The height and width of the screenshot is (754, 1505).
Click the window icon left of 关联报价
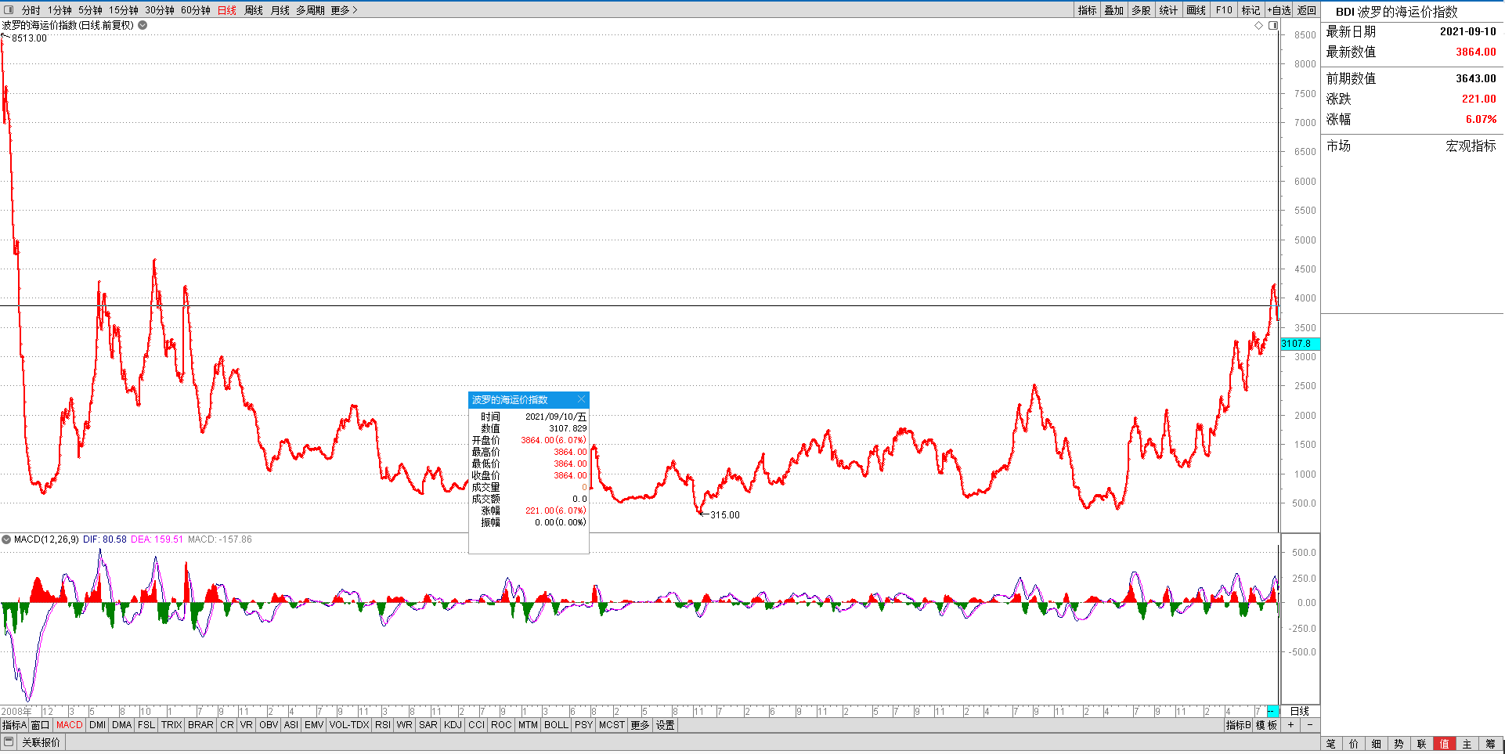9,741
